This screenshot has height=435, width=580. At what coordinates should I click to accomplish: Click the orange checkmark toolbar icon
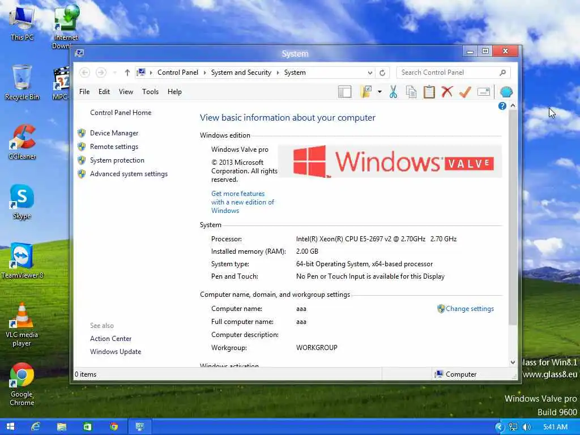point(465,92)
